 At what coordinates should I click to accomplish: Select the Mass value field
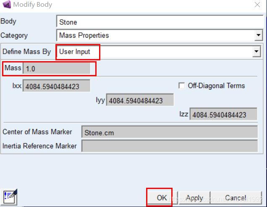[x=57, y=68]
